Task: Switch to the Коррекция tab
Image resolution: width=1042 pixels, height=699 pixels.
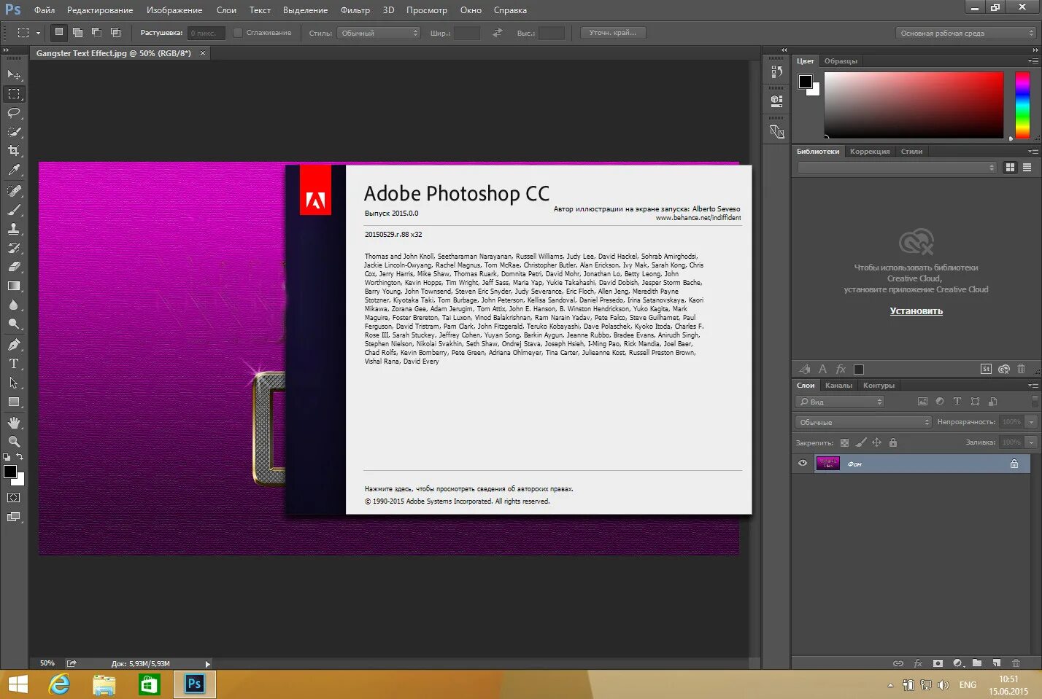Action: 870,152
